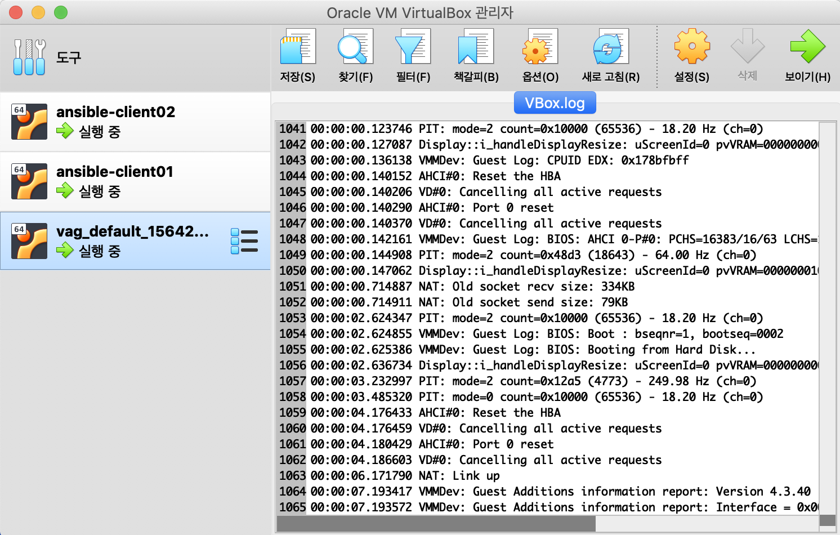Click the Delete (삭제) down-arrow icon
840x535 pixels.
pos(748,46)
